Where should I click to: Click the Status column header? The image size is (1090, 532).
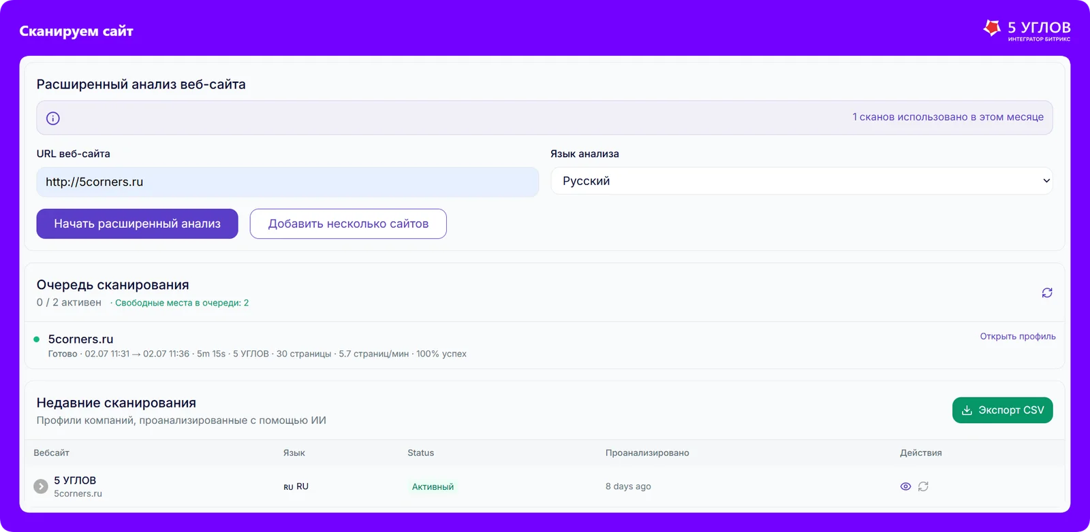coord(421,453)
